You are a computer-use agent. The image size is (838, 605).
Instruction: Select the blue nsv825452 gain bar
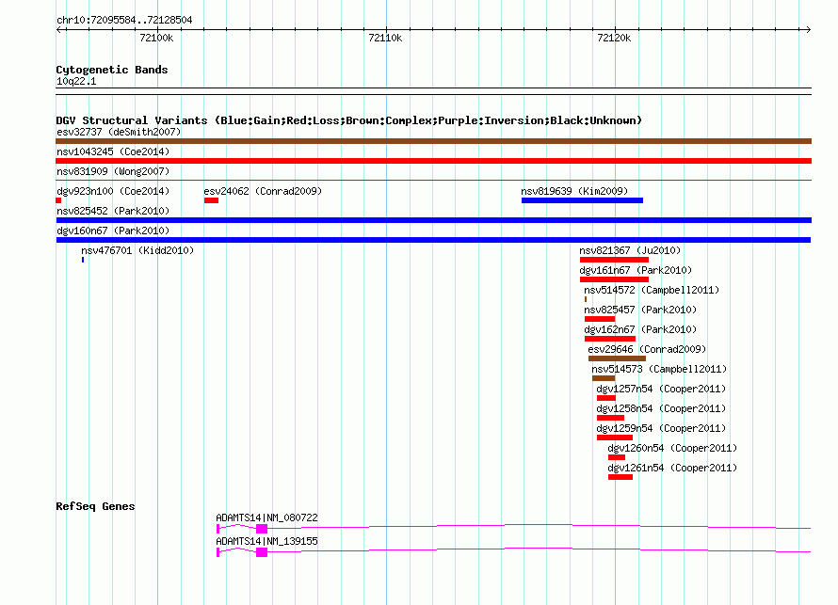pyautogui.click(x=433, y=220)
